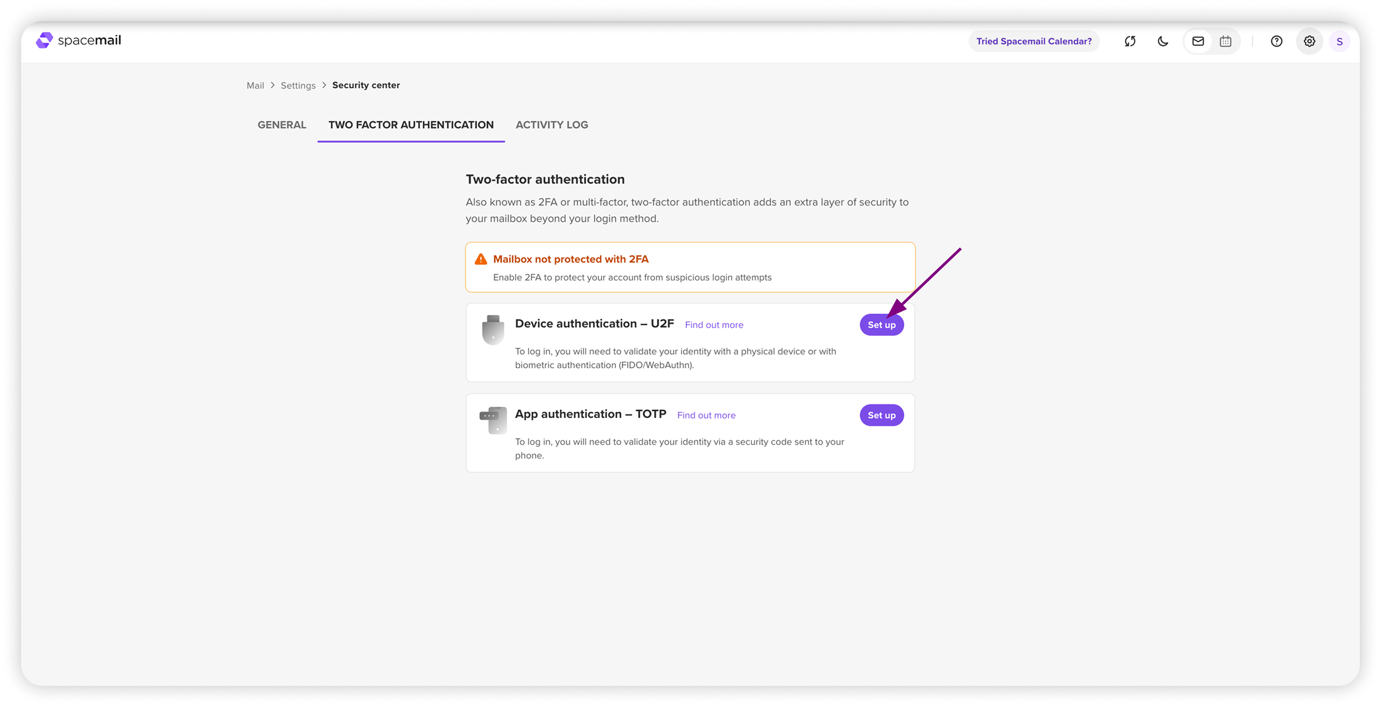Set up Device authentication U2F
The height and width of the screenshot is (707, 1381).
click(882, 325)
